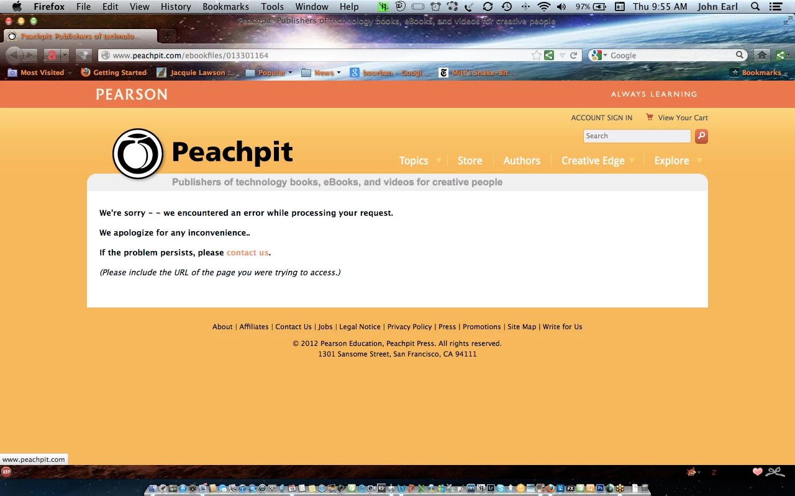Open the History menu in the menu bar
795x496 pixels.
click(176, 7)
